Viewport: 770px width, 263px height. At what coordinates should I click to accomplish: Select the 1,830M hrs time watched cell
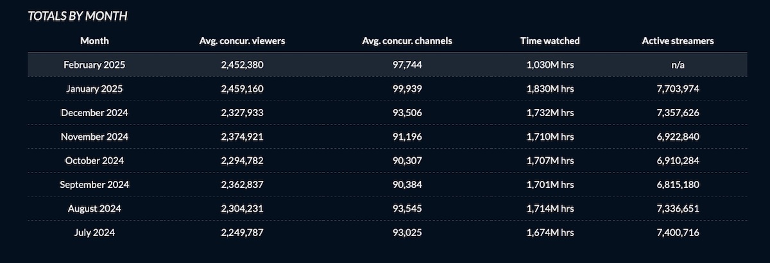click(x=550, y=89)
